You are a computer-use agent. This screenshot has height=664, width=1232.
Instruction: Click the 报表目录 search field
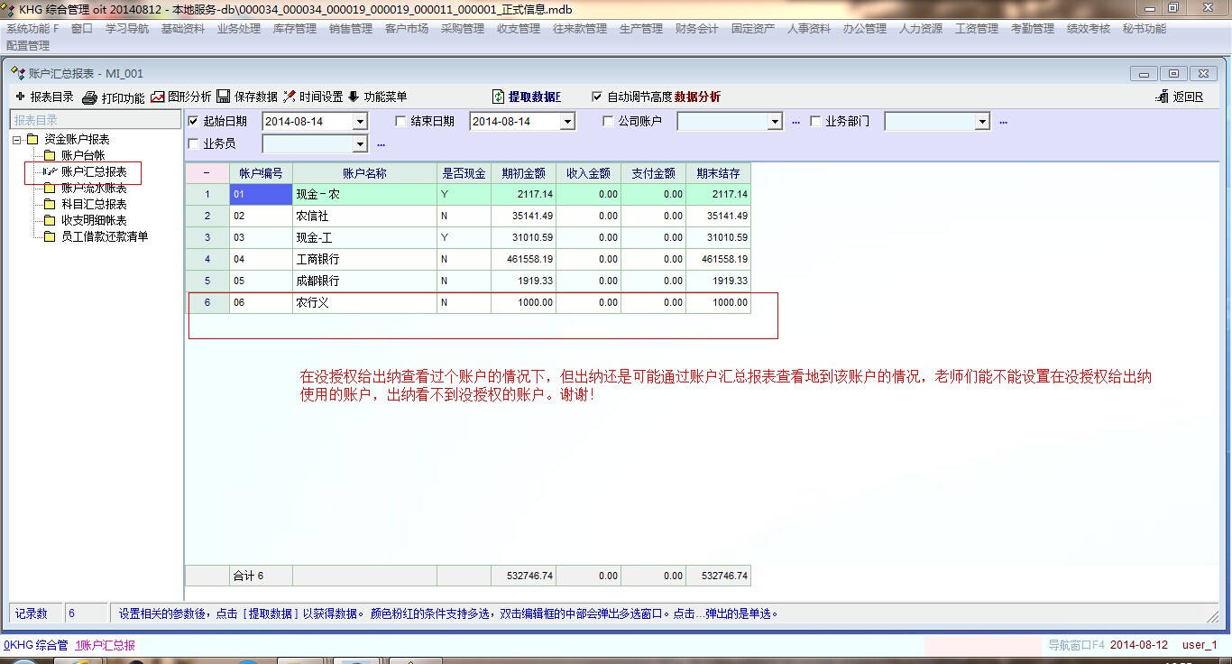coord(95,120)
